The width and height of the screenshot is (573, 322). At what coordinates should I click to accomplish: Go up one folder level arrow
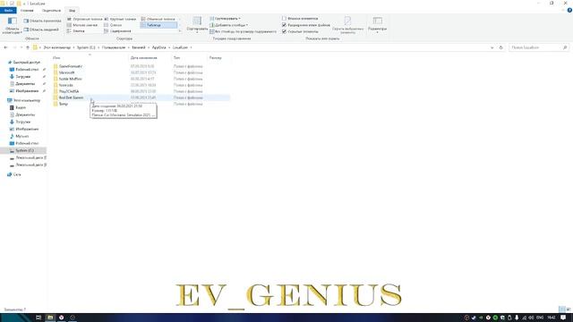point(28,47)
